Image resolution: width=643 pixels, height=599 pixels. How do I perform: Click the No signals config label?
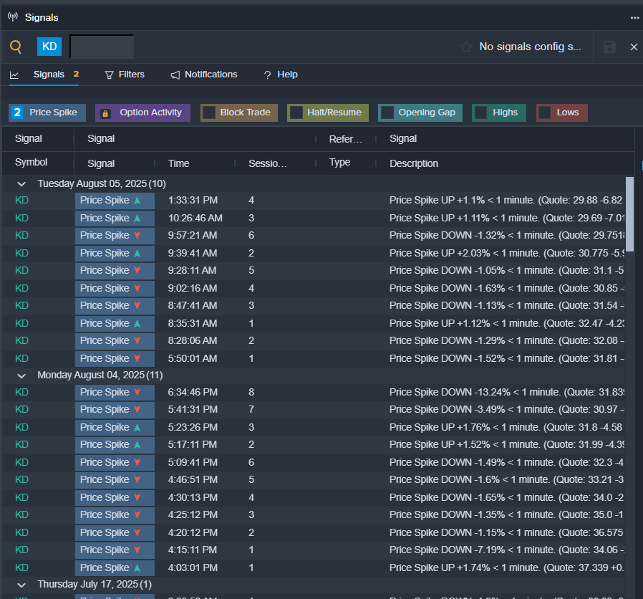(530, 47)
